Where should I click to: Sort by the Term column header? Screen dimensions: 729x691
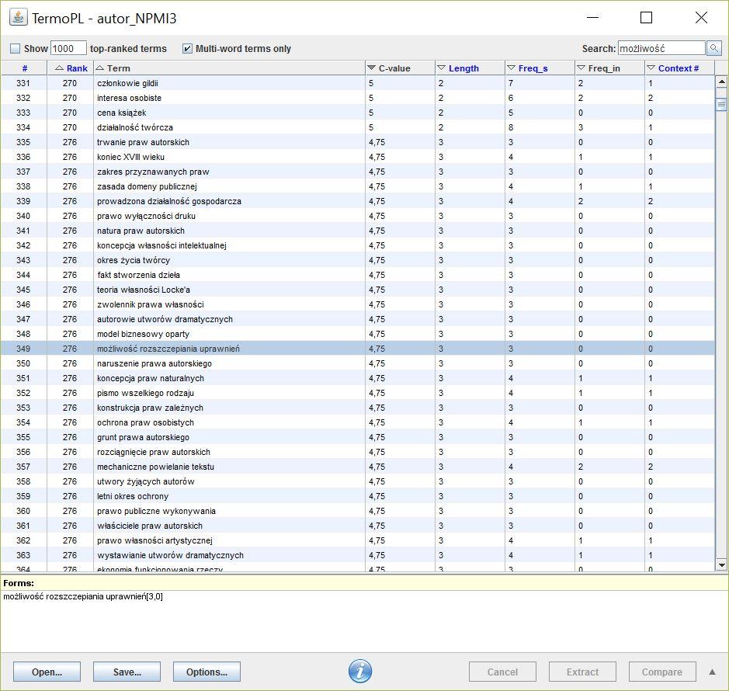pos(230,68)
